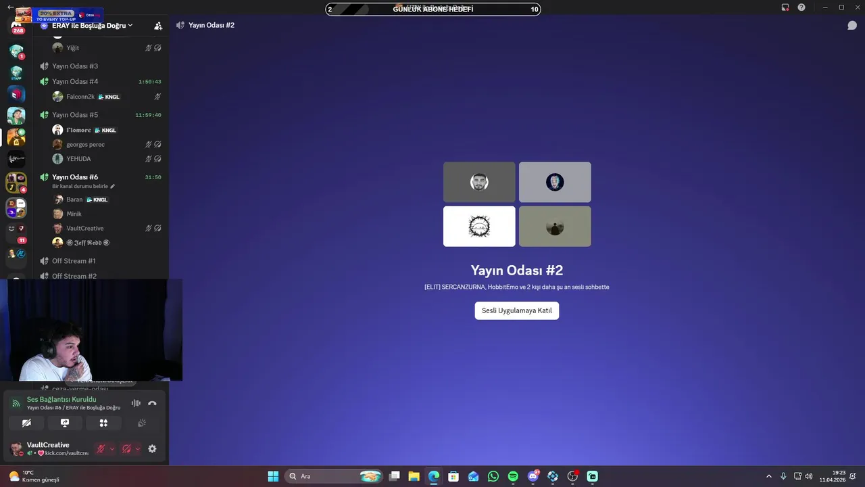Image resolution: width=865 pixels, height=487 pixels.
Task: Open Microsoft Edge from taskbar
Action: pyautogui.click(x=434, y=476)
